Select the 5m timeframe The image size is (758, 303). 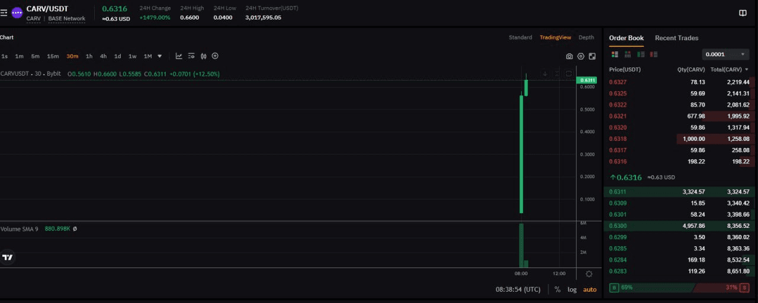point(36,56)
